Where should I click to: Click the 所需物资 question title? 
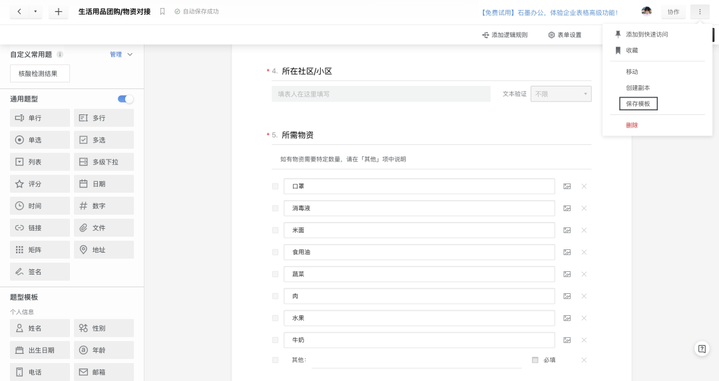click(298, 135)
